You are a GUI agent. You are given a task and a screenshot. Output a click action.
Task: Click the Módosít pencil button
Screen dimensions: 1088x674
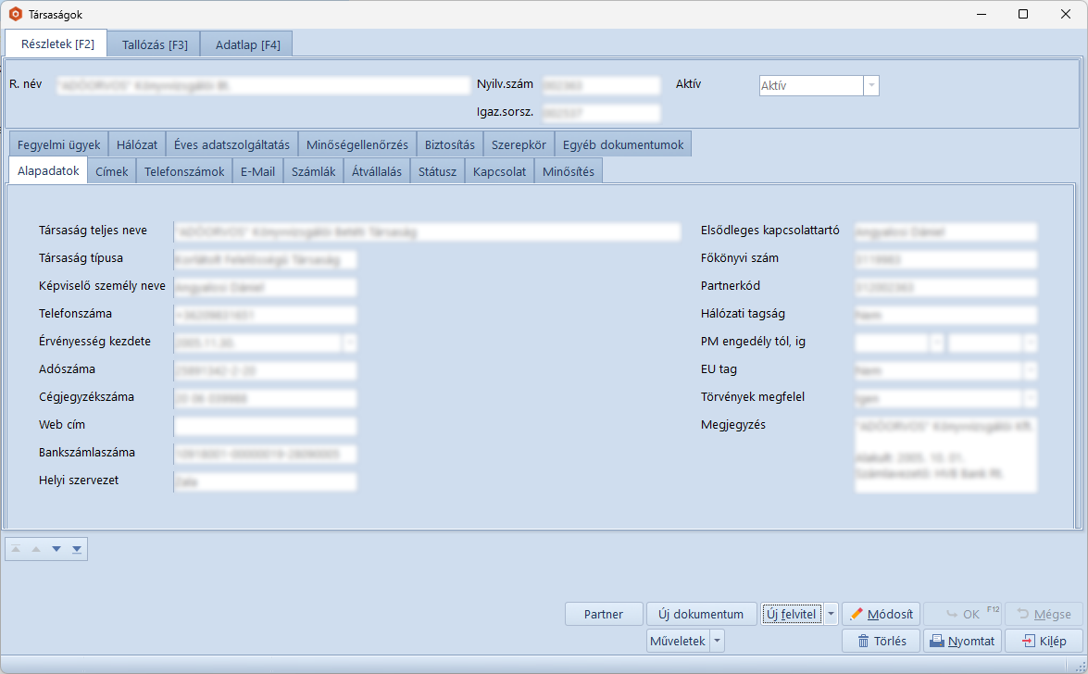click(x=881, y=614)
